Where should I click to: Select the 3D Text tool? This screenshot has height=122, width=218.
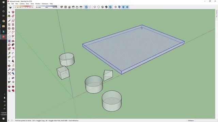pyautogui.click(x=13, y=61)
